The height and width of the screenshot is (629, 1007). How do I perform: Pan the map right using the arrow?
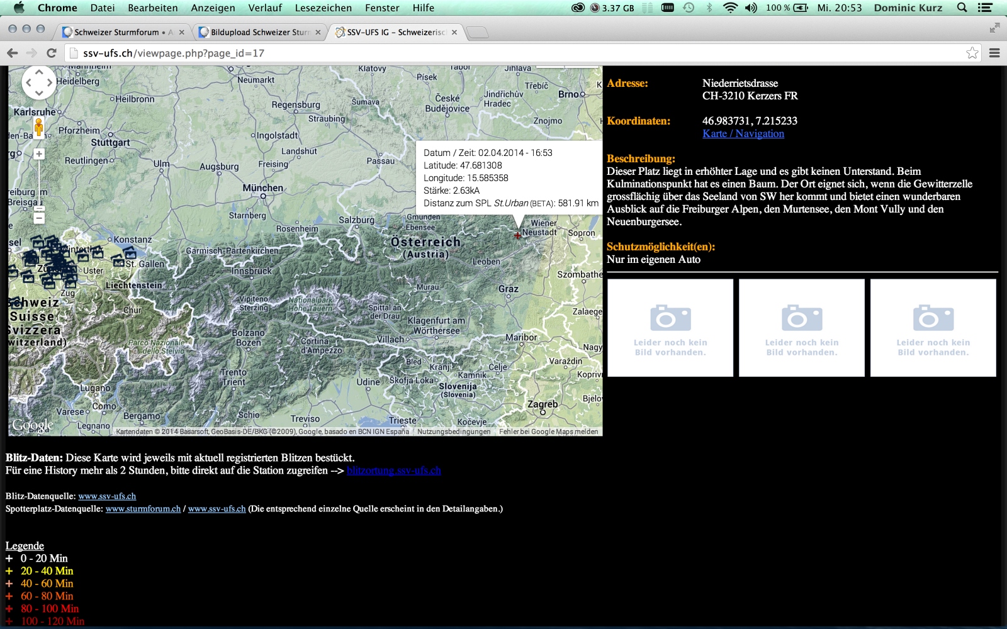50,83
